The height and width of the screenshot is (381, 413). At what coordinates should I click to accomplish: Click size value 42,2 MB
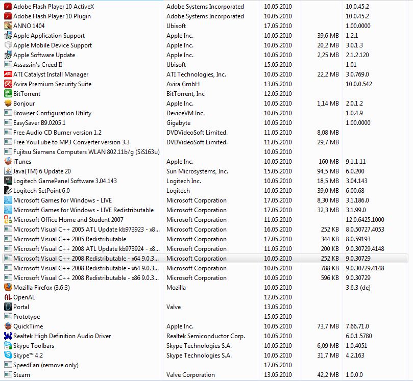click(328, 375)
